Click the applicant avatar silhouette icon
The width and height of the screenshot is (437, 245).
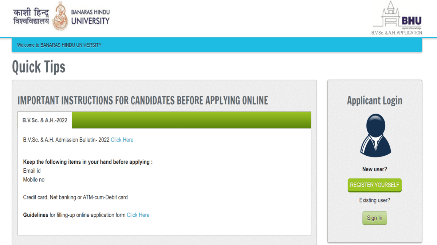pos(375,135)
